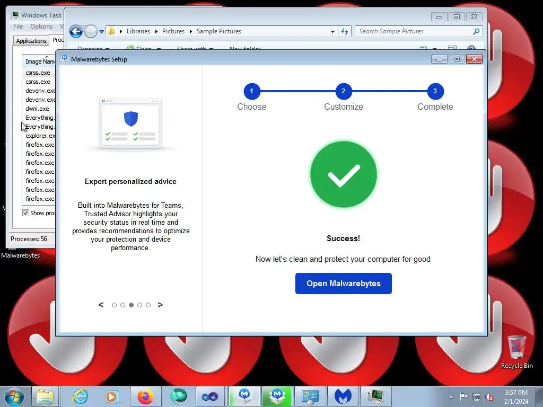The width and height of the screenshot is (543, 407).
Task: Launch Internet Explorer from the taskbar
Action: (x=81, y=396)
